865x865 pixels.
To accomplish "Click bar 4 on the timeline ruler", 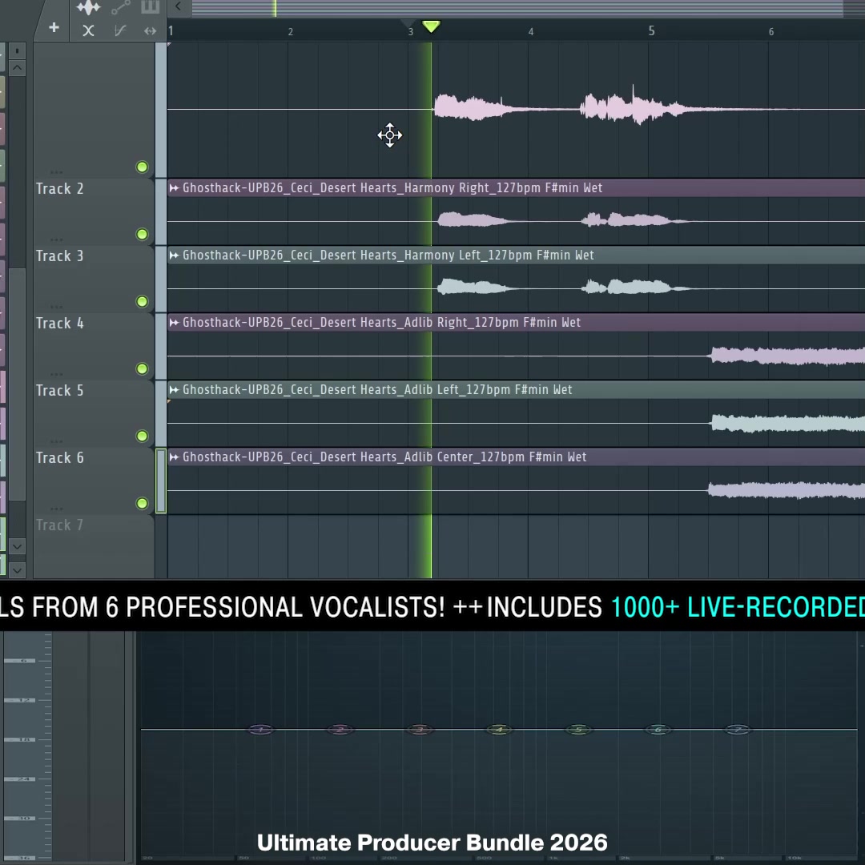I will [531, 32].
